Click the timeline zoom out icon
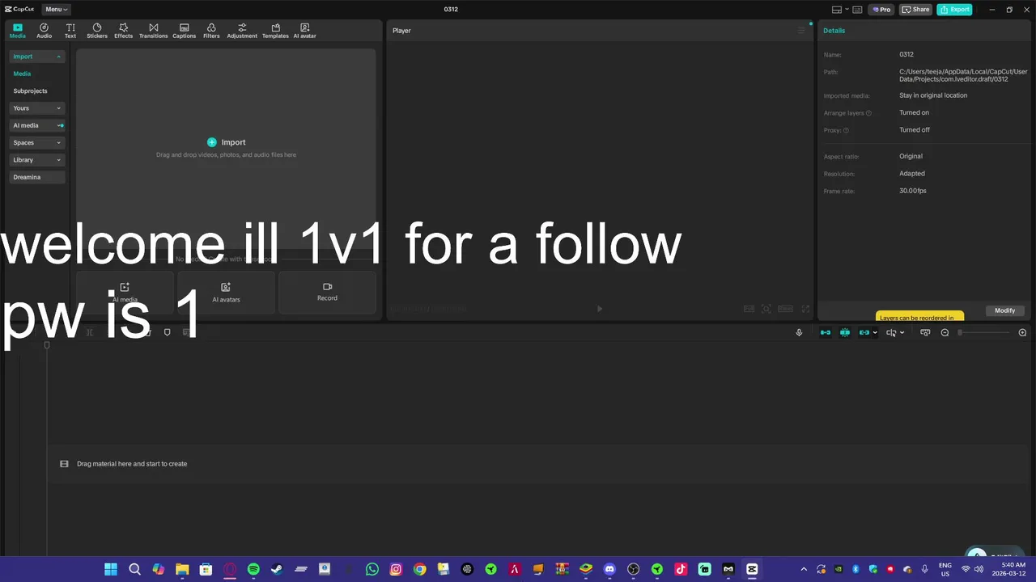 click(x=945, y=332)
